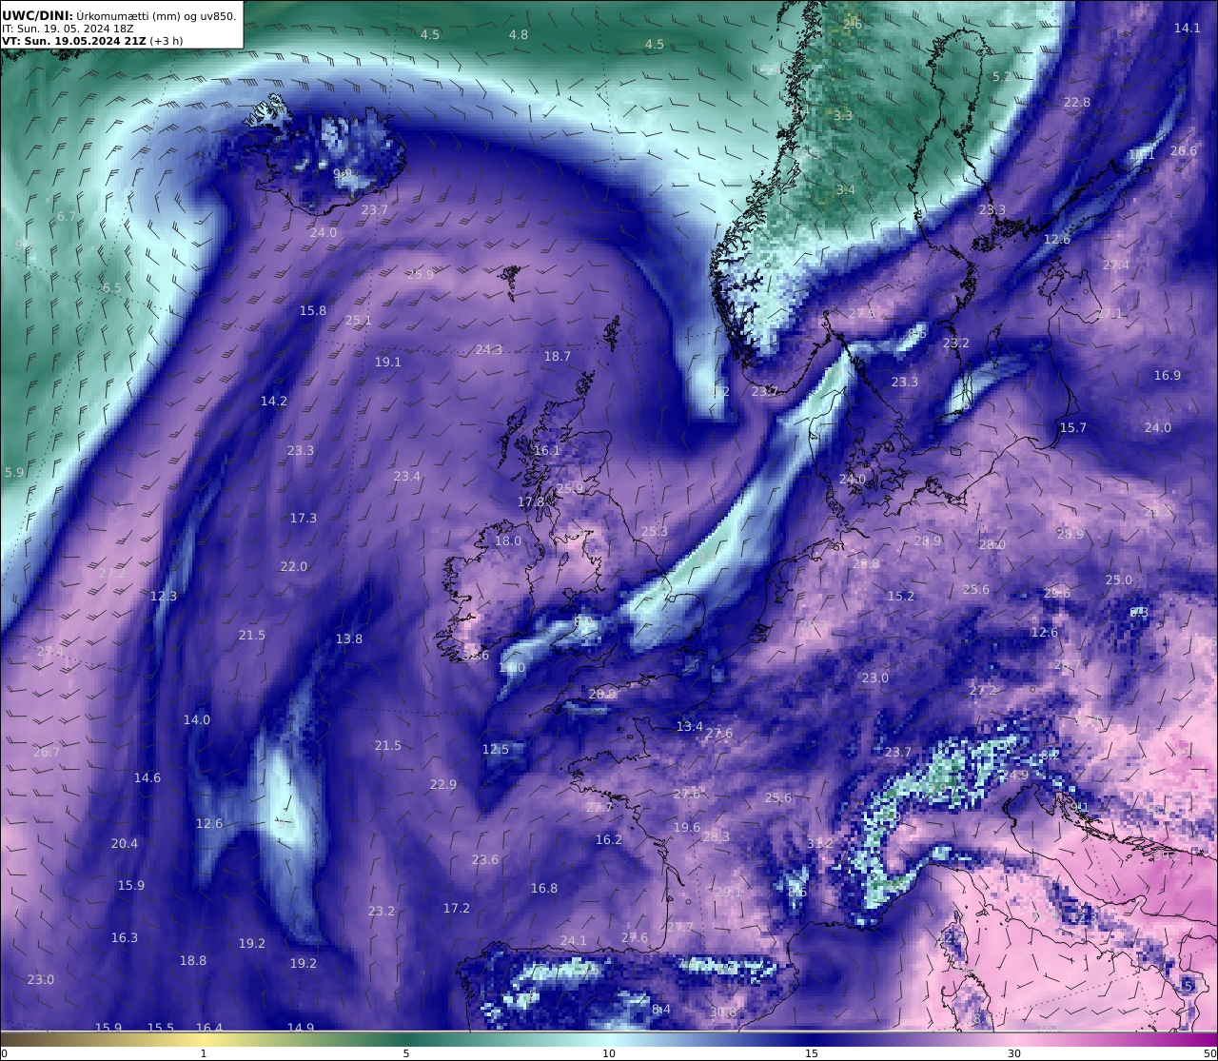Select the 24.1 value above northern Spain

click(x=574, y=941)
